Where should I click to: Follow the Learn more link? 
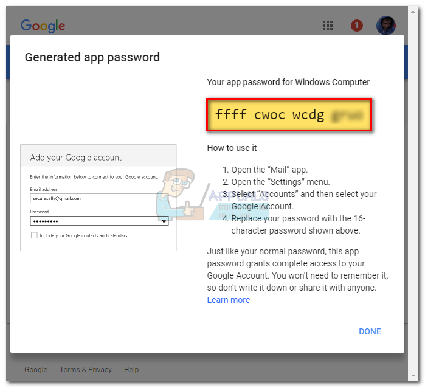[228, 300]
